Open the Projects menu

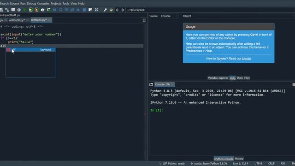tap(56, 3)
